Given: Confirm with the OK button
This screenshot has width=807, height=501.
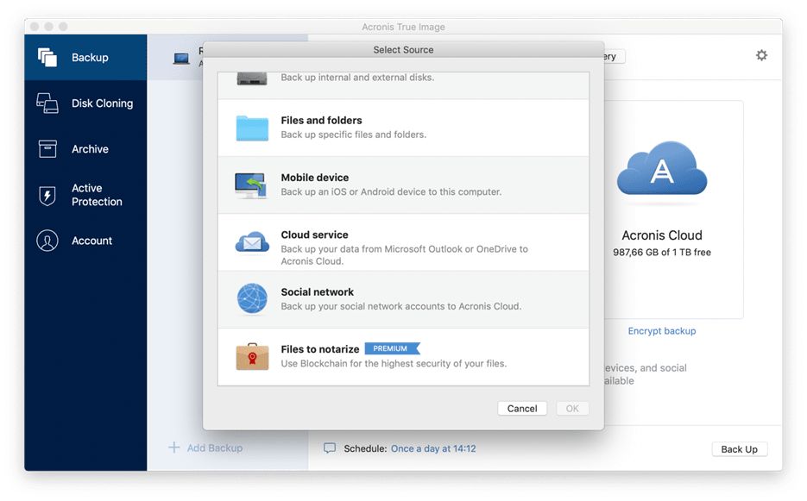Looking at the screenshot, I should [x=572, y=409].
